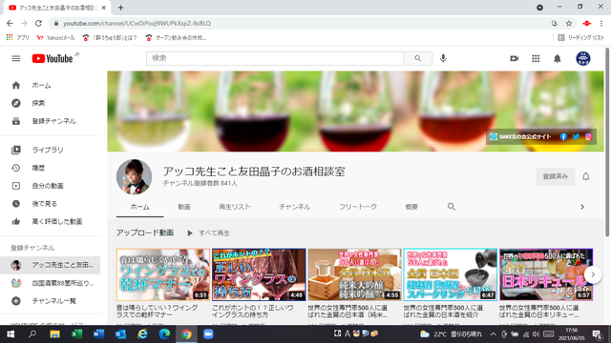
Task: Show next videos with carousel arrow
Action: [593, 274]
